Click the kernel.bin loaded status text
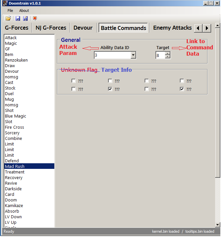222x237 pixels. coord(166,231)
